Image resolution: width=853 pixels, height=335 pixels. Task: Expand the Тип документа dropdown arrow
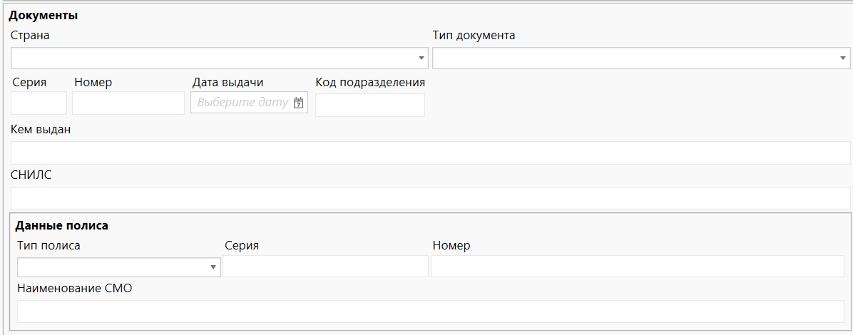click(842, 58)
